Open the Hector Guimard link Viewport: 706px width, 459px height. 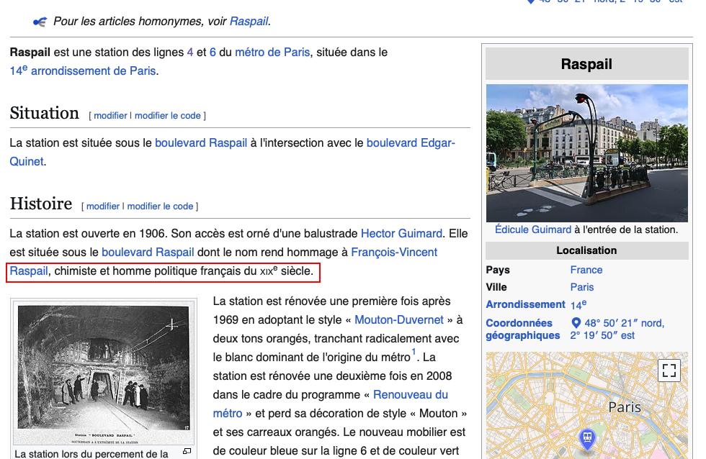pos(402,233)
